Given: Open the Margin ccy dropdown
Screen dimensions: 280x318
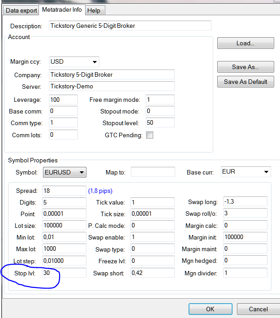Looking at the screenshot, I should (x=74, y=62).
